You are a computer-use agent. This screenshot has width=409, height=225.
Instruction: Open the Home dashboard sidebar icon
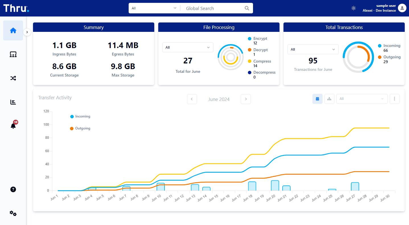click(x=13, y=30)
